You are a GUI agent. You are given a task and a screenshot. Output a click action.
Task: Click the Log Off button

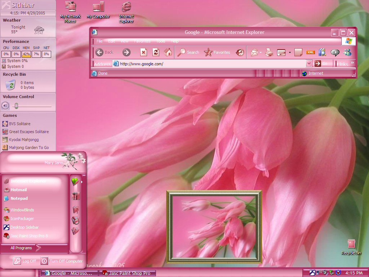(x=25, y=261)
